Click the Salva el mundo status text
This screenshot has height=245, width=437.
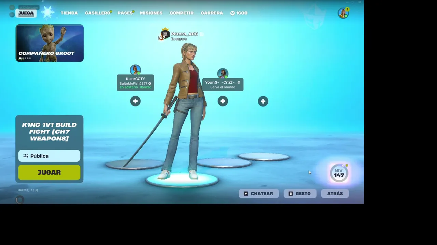click(x=223, y=87)
